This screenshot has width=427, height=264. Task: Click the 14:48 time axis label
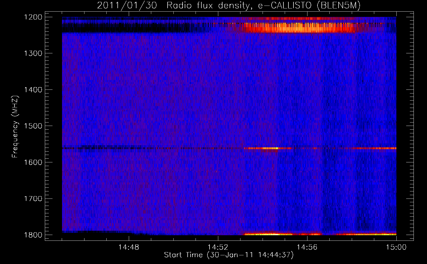(129, 247)
